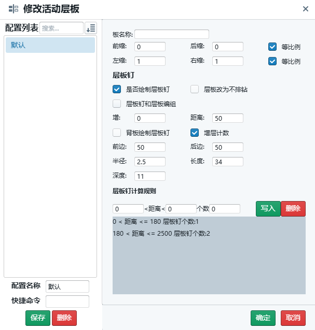Click the green 保存 button

(38, 318)
